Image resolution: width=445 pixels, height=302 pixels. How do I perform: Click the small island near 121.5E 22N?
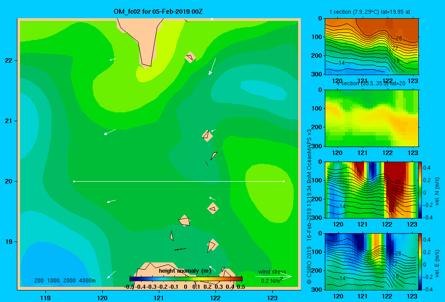[190, 57]
